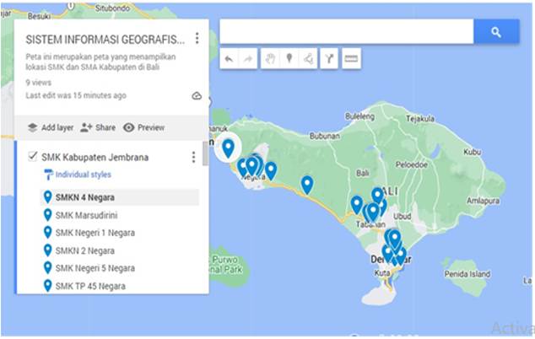The height and width of the screenshot is (339, 535).
Task: Click the Redo arrow tool
Action: point(248,59)
